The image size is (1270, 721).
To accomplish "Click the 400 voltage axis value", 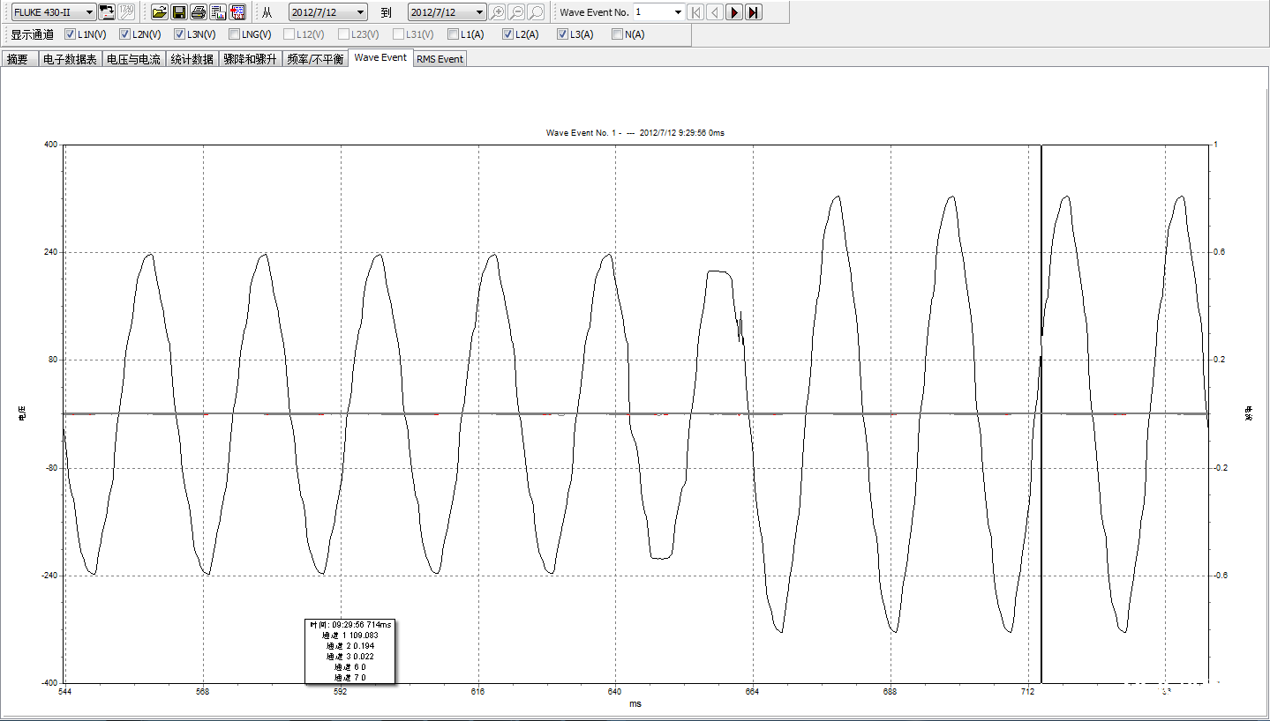I will coord(51,145).
